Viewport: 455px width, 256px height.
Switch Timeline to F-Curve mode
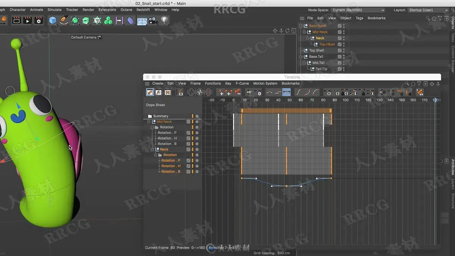[158, 92]
